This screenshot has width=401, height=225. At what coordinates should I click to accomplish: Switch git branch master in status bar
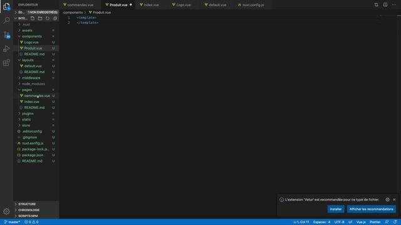tap(12, 222)
